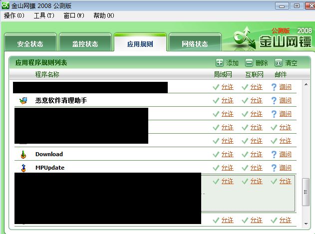Click question mark icon in 恶意软件清理助手 row
Viewport: 315px width, 234px height.
(x=274, y=100)
